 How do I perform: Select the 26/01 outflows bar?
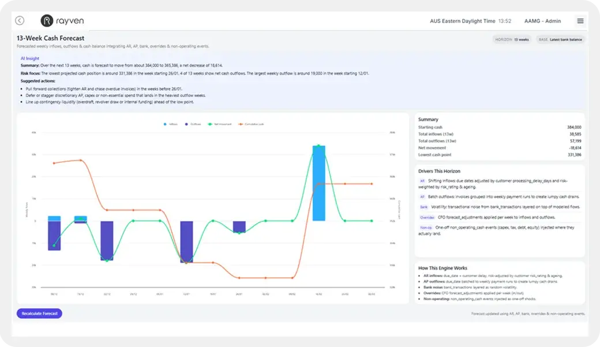coord(239,227)
